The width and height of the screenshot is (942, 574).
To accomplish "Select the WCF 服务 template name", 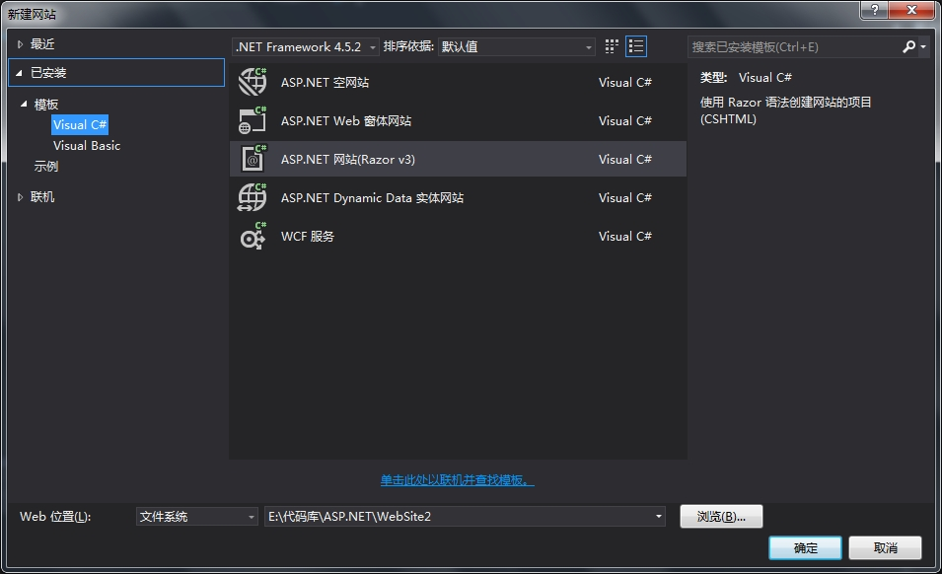I will [x=308, y=236].
